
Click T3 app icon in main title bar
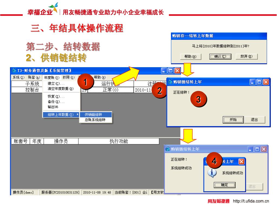point(14,71)
